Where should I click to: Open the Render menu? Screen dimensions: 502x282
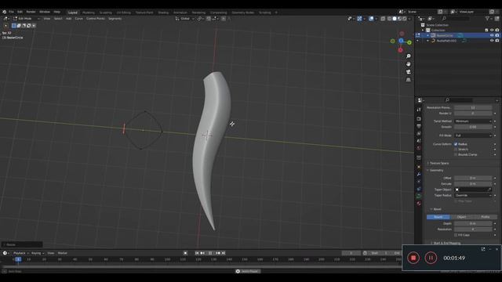pos(31,12)
